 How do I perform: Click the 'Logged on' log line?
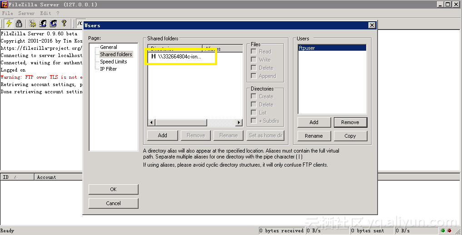13,70
